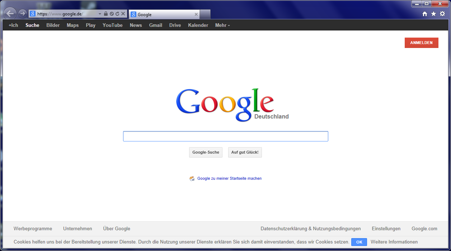The width and height of the screenshot is (451, 251).
Task: Open Maps in the Google bar
Action: coord(72,25)
